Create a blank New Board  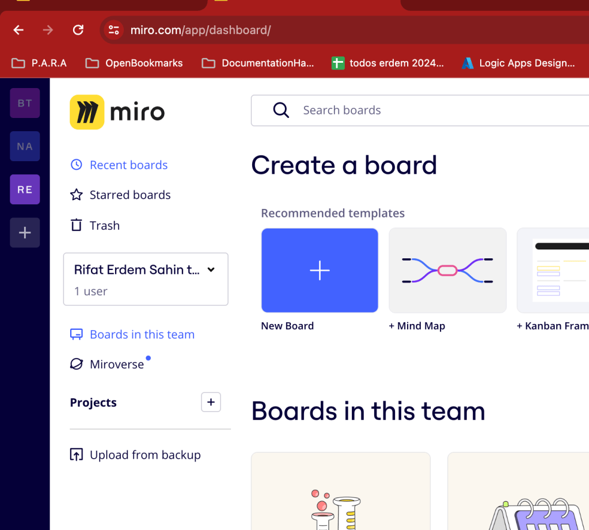[x=320, y=270]
